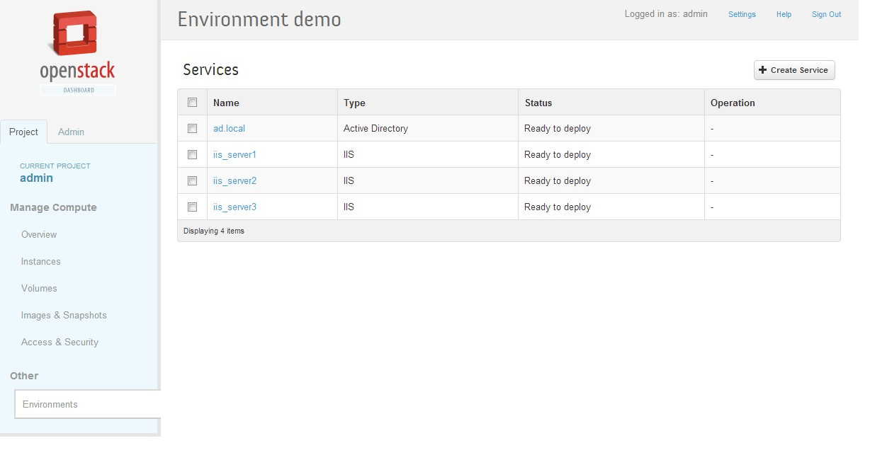Toggle the select-all services checkbox
870x472 pixels.
(x=192, y=103)
